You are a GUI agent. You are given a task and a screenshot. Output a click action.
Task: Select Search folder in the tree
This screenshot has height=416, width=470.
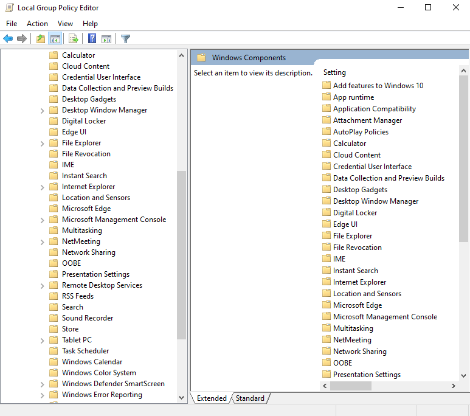pyautogui.click(x=72, y=307)
